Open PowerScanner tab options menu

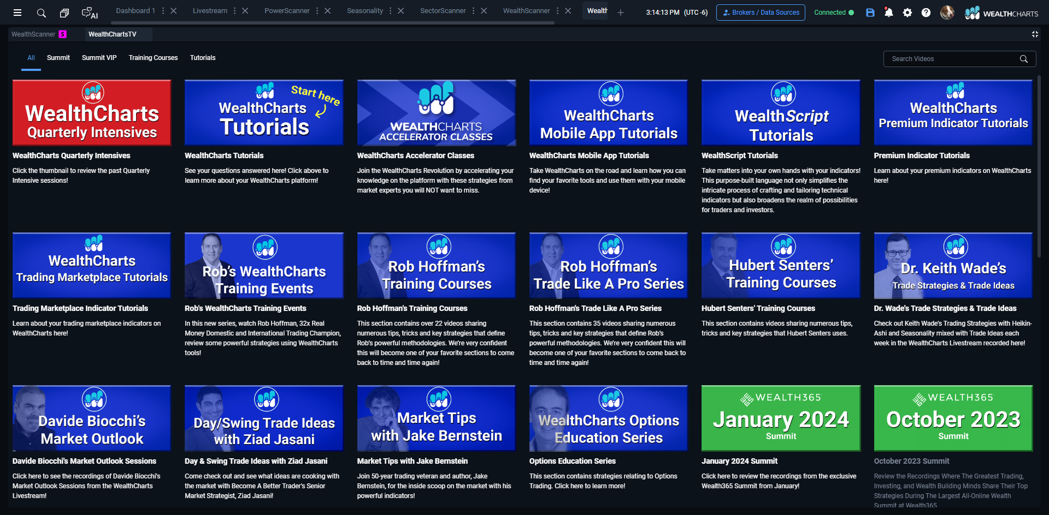pyautogui.click(x=317, y=11)
